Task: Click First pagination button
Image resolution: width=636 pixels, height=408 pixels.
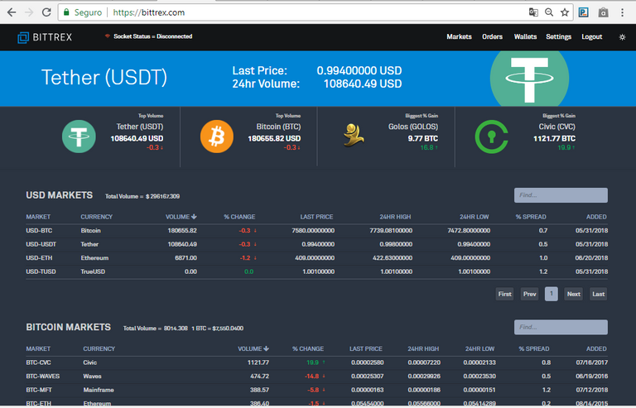Action: point(504,294)
